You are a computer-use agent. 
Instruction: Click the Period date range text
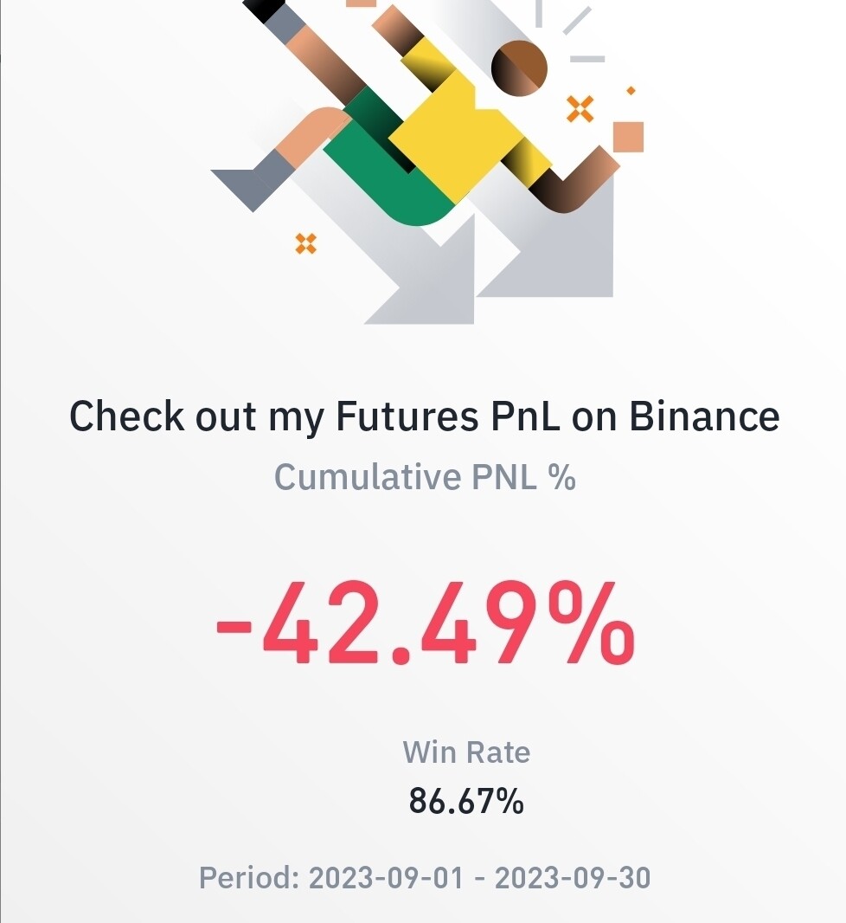[425, 878]
